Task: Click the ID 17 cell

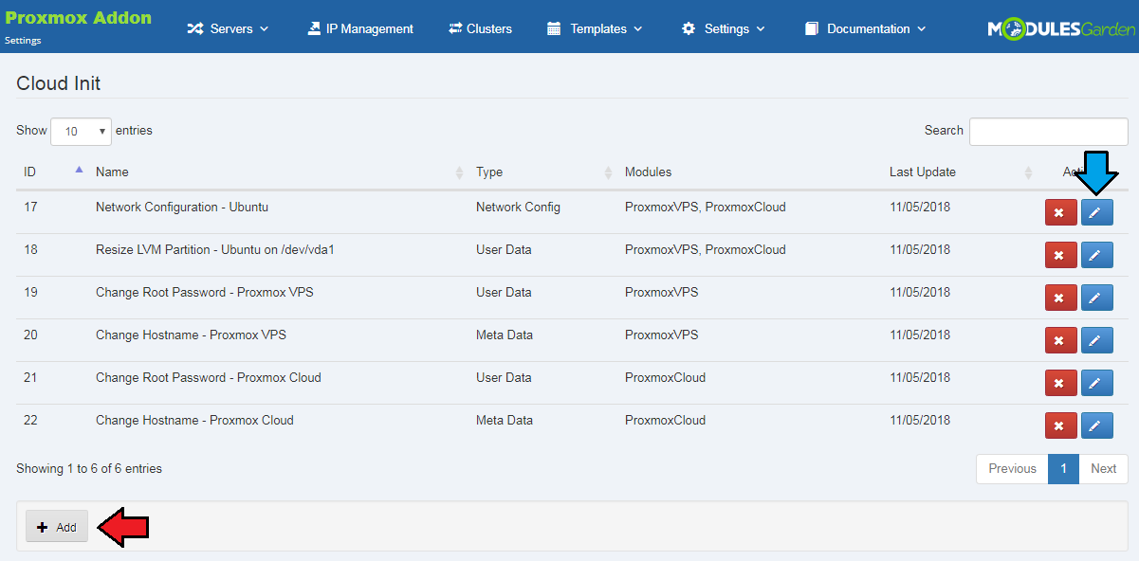Action: 30,207
